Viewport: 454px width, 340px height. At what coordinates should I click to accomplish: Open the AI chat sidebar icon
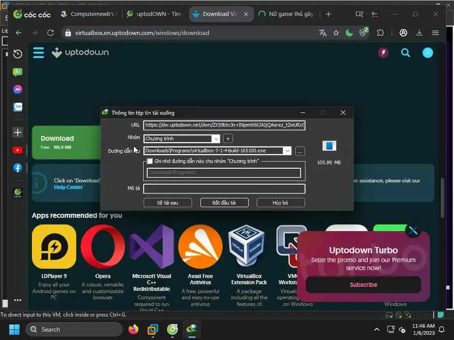(18, 72)
